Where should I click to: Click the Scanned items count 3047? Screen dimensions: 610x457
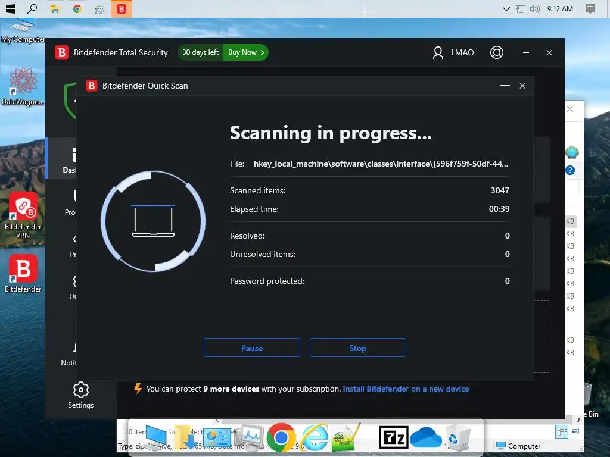point(500,190)
